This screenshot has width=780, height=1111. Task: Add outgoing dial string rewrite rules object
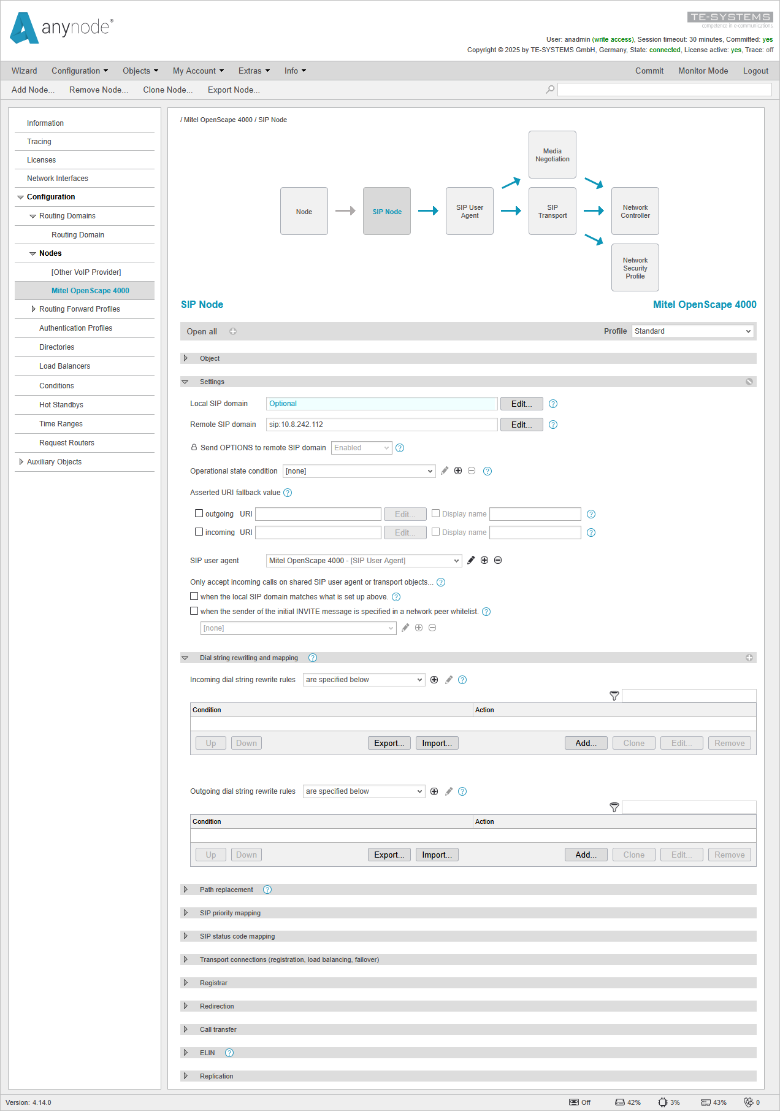tap(434, 791)
